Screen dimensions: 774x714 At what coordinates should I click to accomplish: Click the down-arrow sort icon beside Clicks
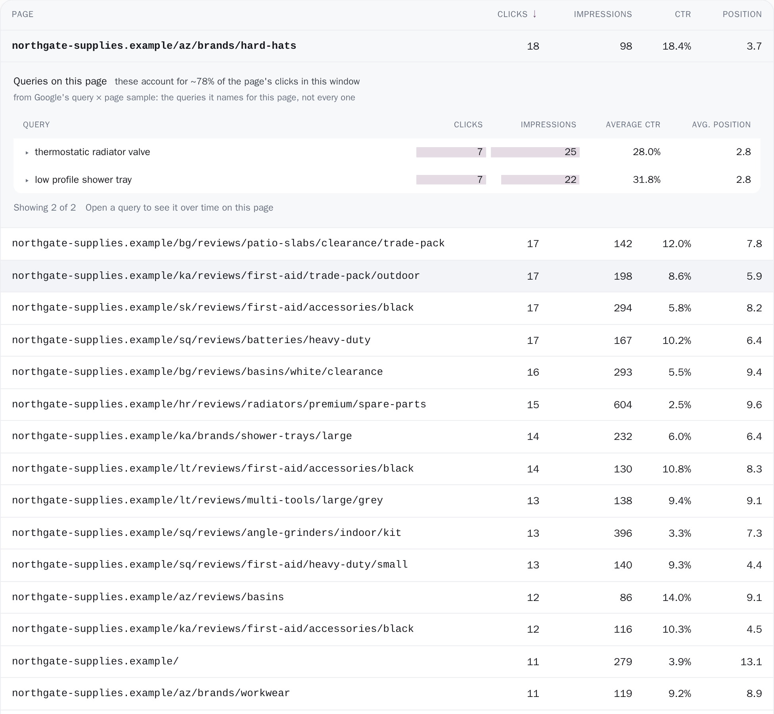coord(535,14)
